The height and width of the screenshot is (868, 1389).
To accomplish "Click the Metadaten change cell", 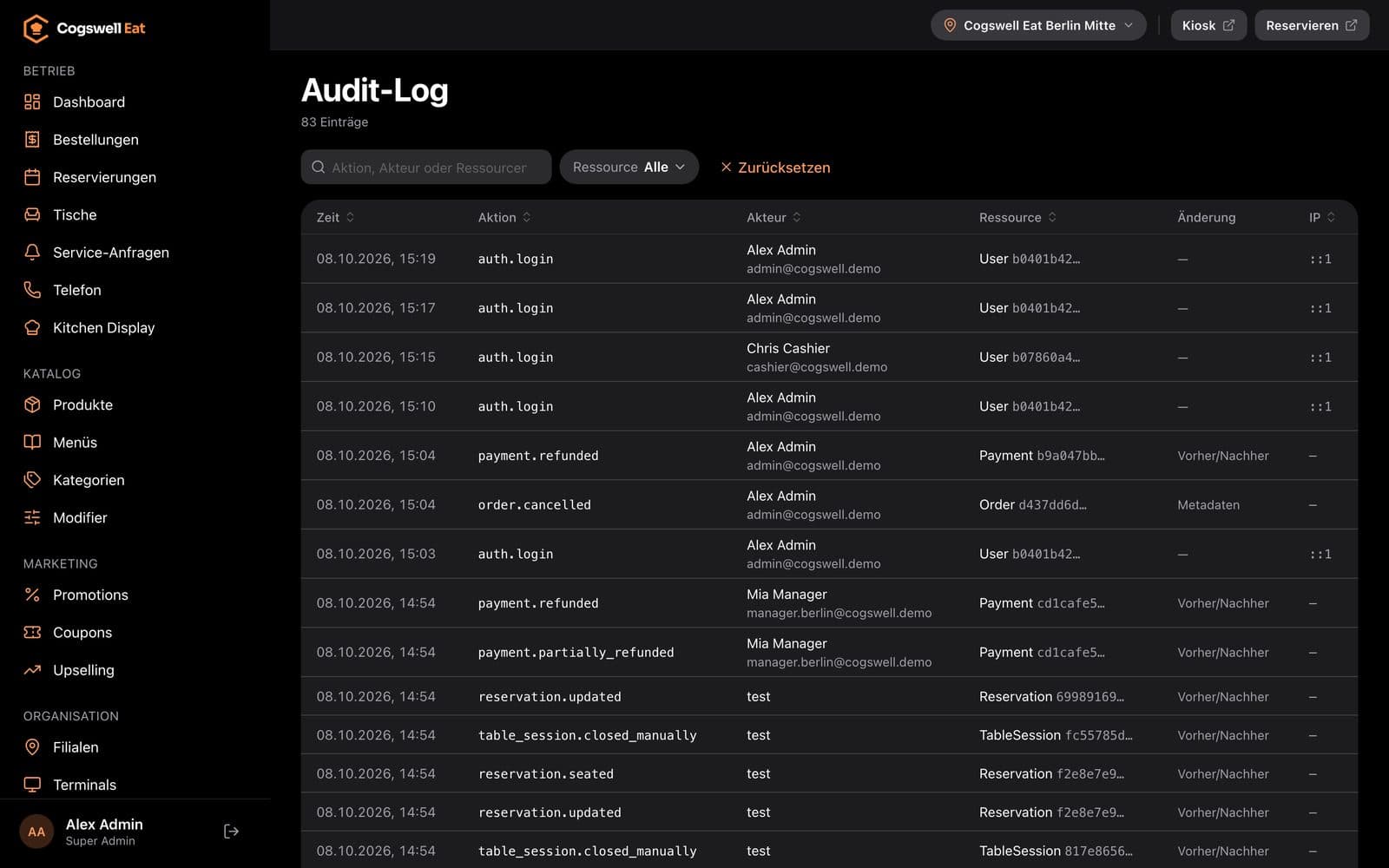I will click(x=1208, y=504).
